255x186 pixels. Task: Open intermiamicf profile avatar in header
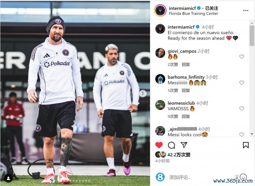click(160, 11)
